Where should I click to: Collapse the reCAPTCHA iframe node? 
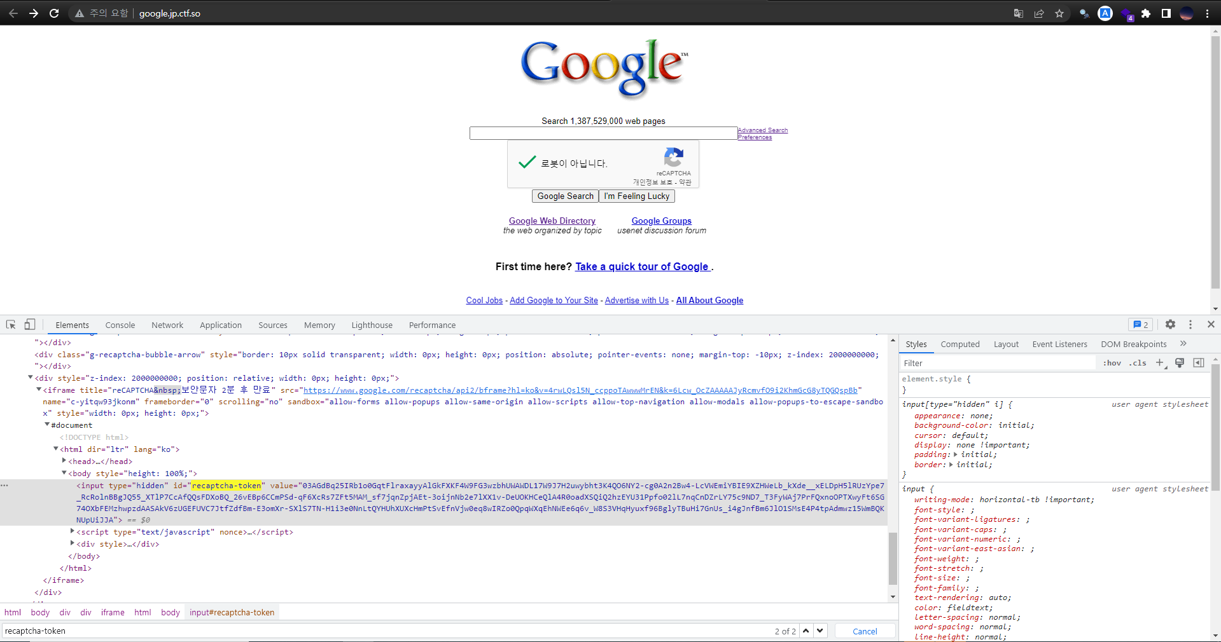point(39,390)
